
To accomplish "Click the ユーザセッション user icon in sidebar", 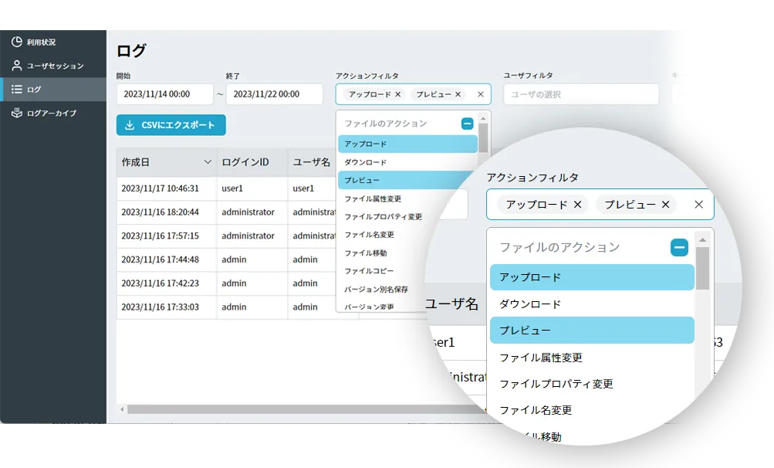I will tap(16, 66).
